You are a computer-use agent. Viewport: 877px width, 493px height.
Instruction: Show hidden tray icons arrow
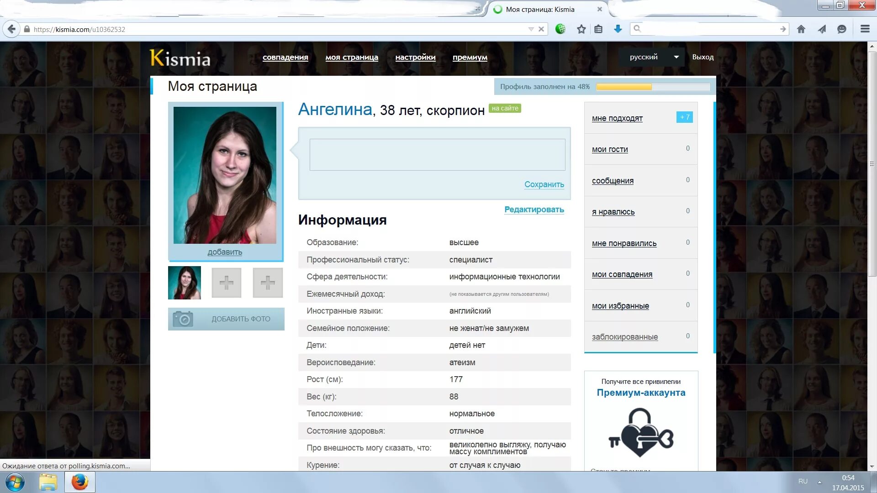819,482
